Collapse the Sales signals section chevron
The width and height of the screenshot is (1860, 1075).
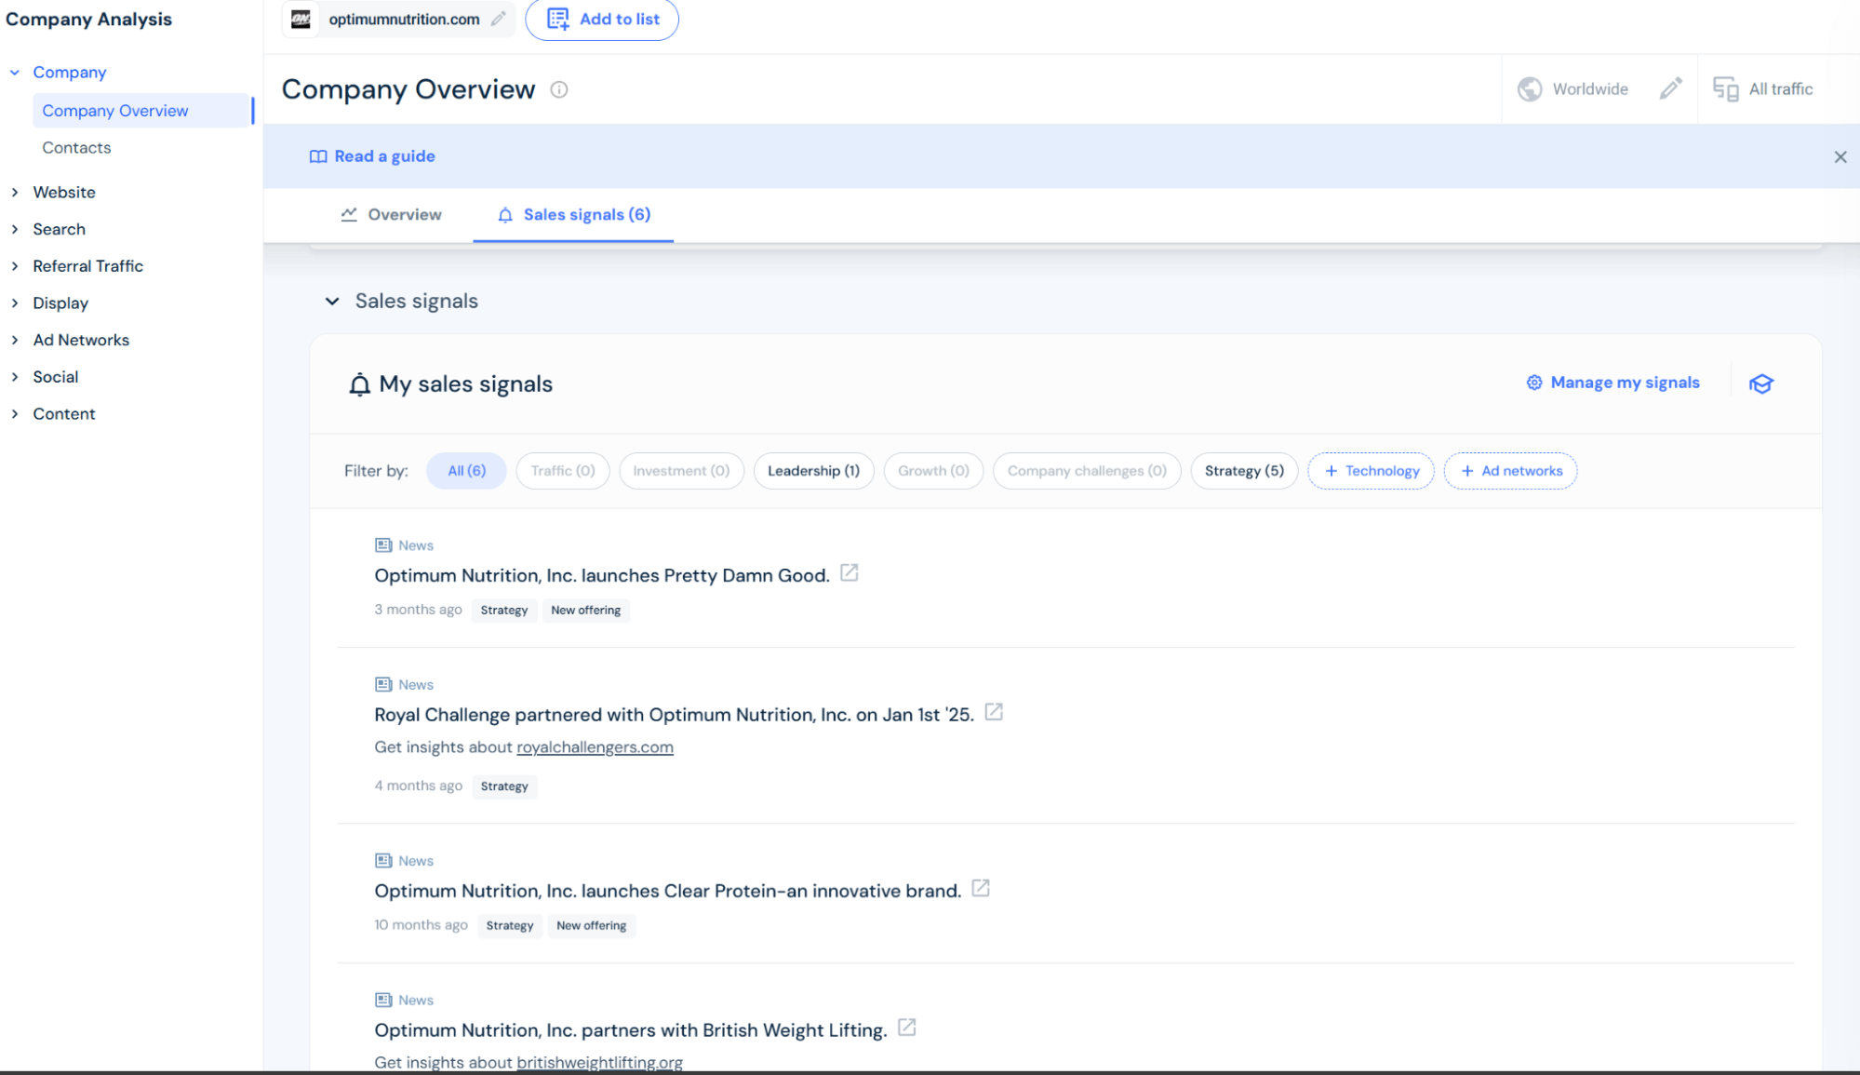click(332, 302)
